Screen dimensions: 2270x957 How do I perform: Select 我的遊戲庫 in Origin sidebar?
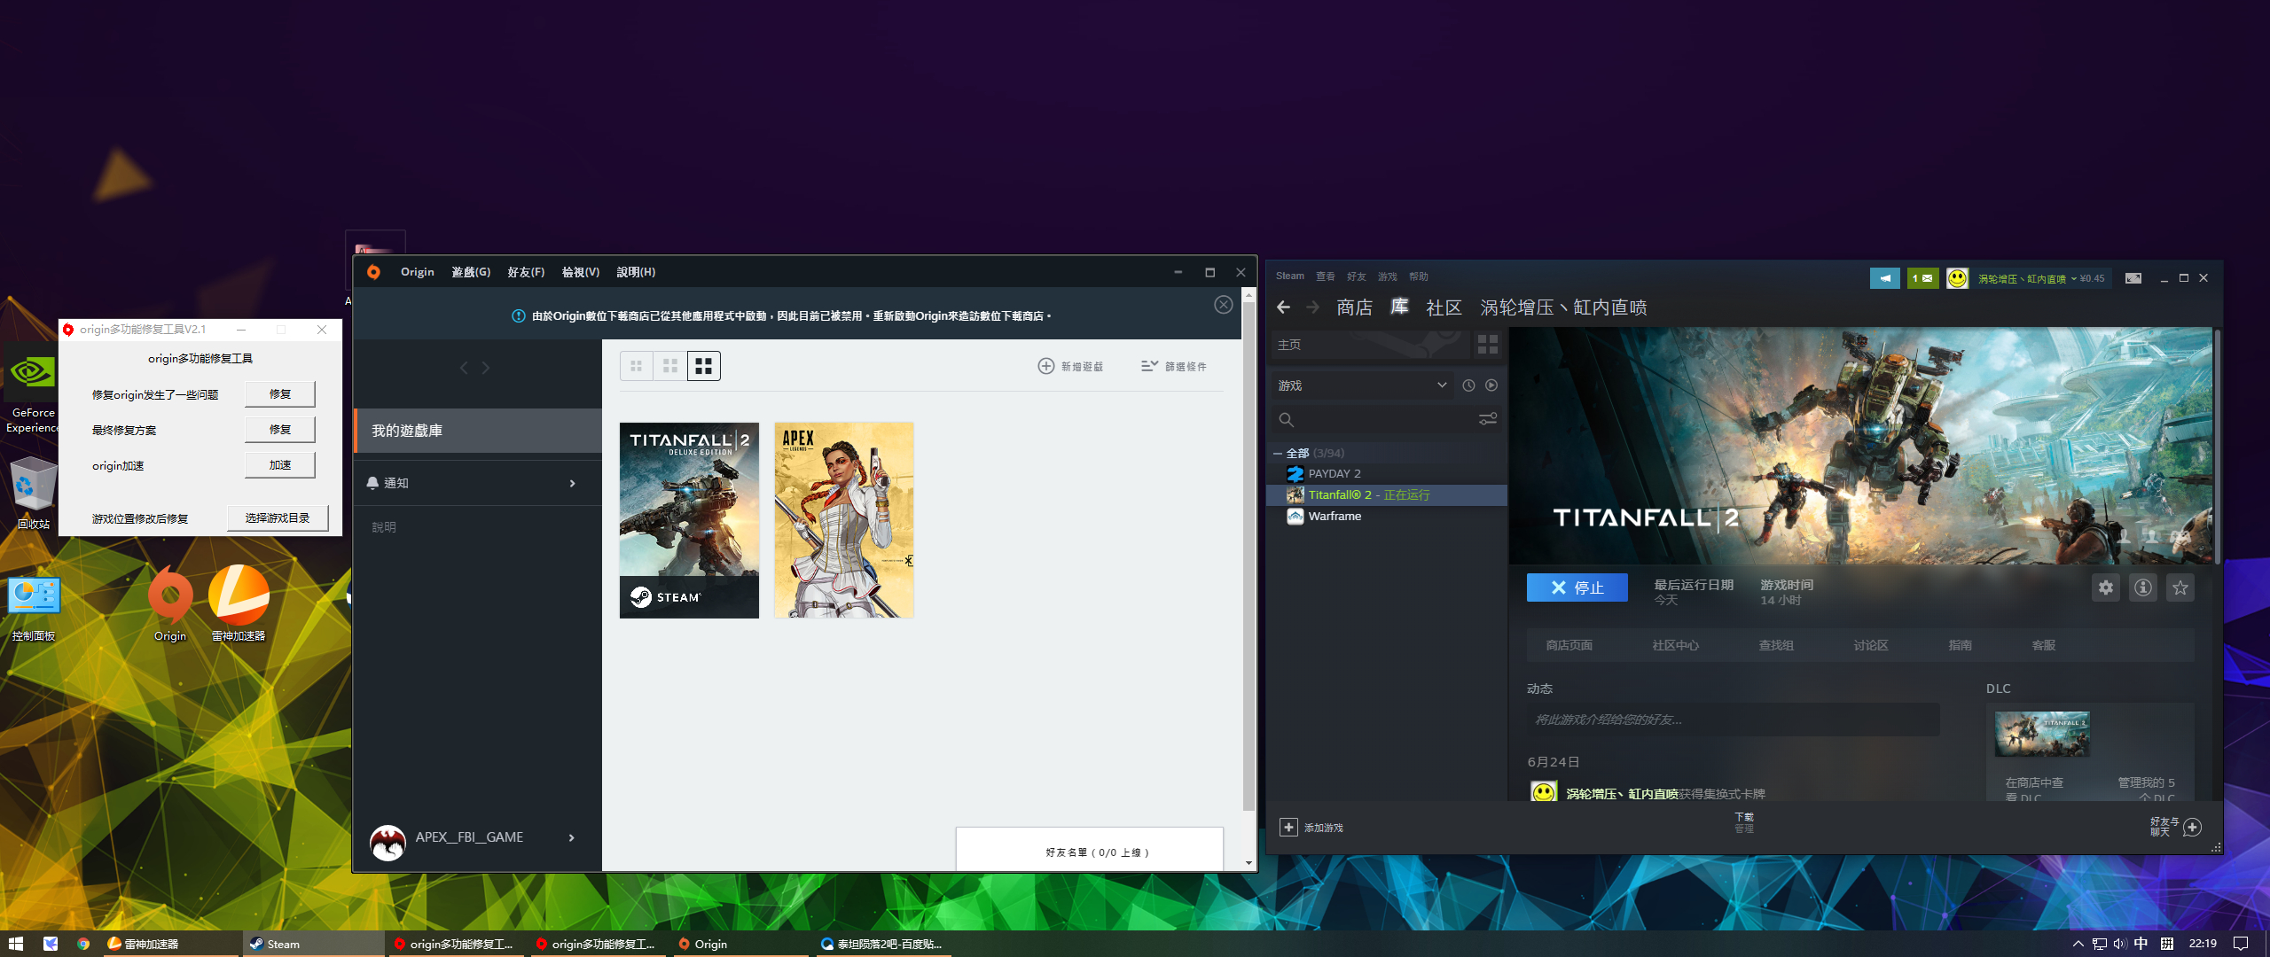478,431
